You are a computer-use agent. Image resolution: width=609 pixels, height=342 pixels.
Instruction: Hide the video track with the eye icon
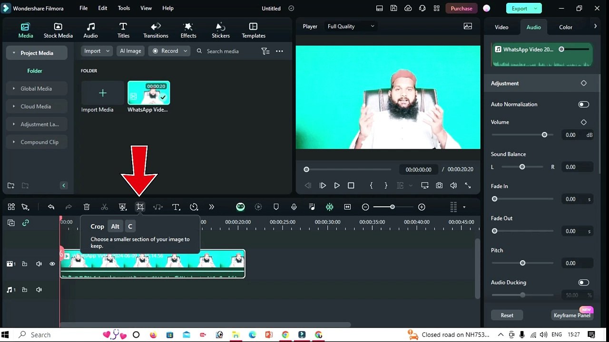pos(52,264)
